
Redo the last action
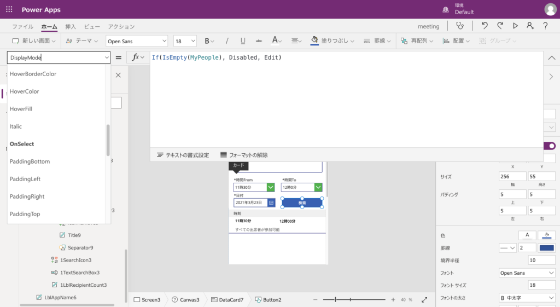tap(500, 26)
